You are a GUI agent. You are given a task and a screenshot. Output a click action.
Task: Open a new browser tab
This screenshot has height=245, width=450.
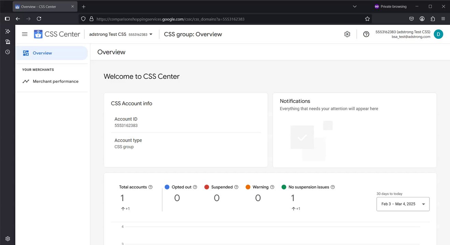84,6
